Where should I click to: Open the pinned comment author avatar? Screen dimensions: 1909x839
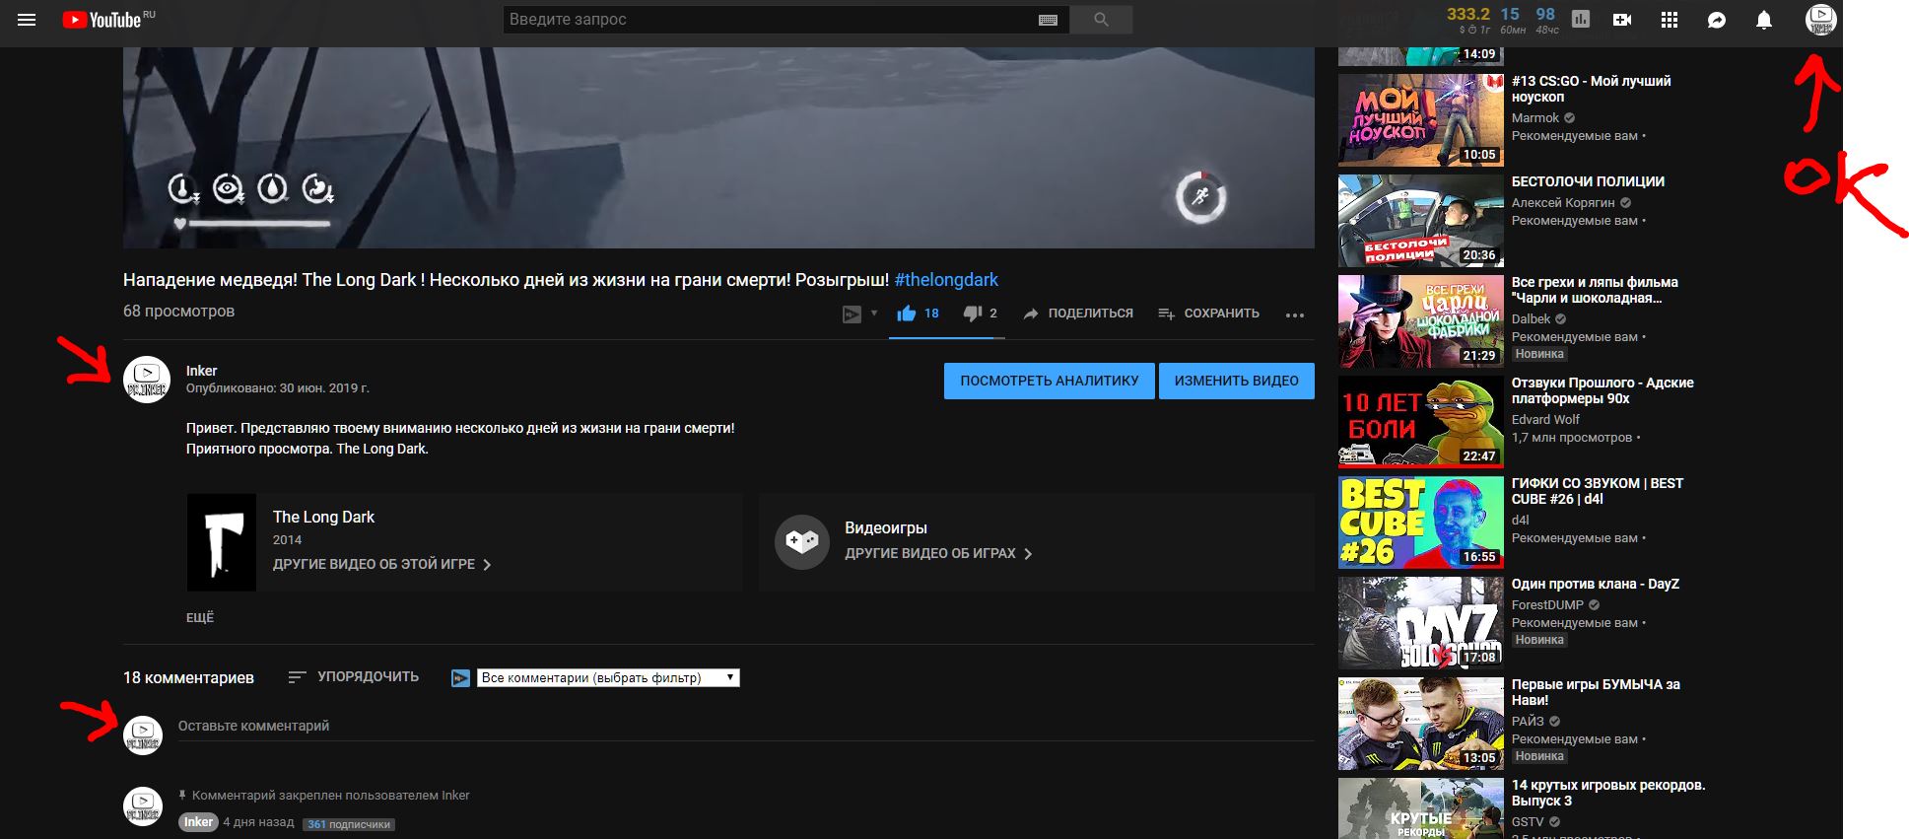[x=143, y=806]
